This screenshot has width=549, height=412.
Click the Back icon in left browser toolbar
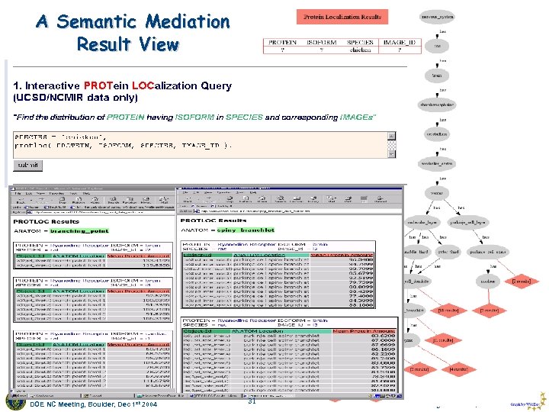pyautogui.click(x=21, y=200)
